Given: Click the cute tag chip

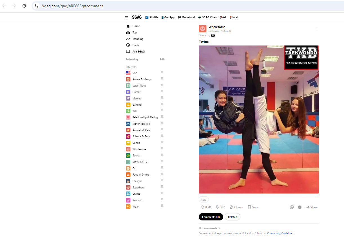Looking at the screenshot, I should click(204, 200).
